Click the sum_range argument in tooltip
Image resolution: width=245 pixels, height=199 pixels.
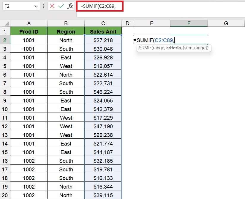click(x=195, y=48)
